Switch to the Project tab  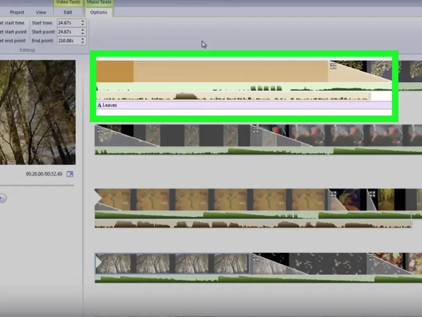point(16,12)
